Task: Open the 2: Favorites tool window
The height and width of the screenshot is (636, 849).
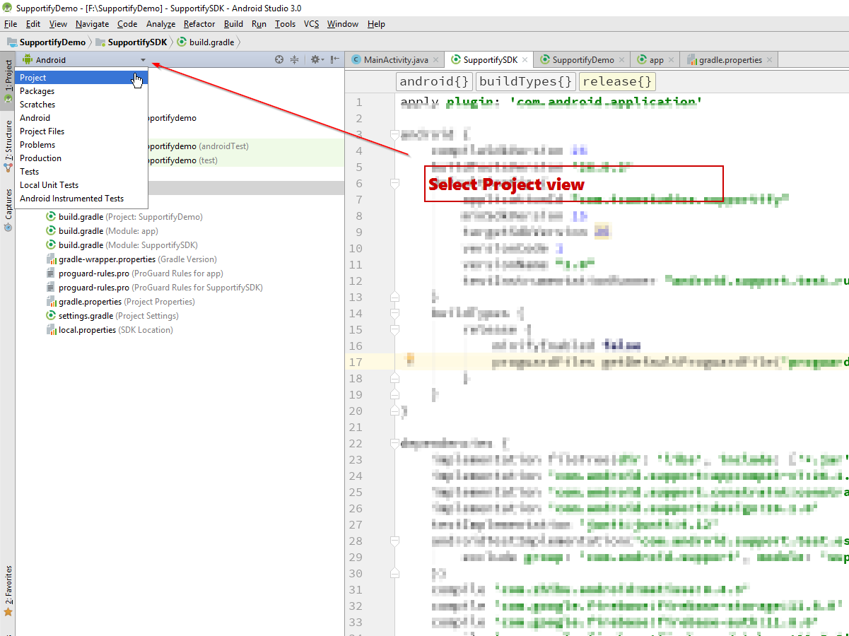Action: [8, 591]
